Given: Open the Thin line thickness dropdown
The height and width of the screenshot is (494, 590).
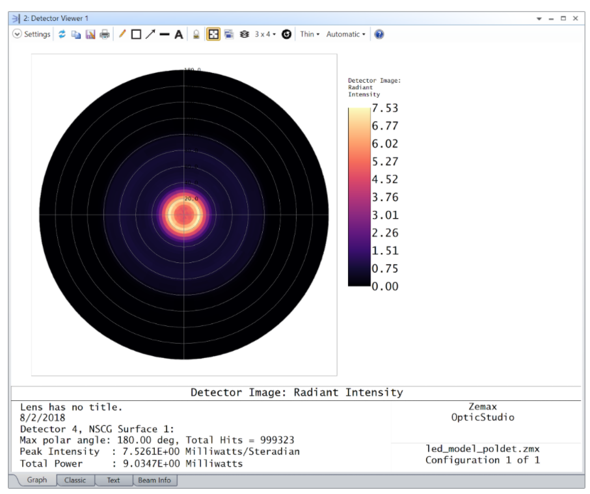Looking at the screenshot, I should [310, 34].
